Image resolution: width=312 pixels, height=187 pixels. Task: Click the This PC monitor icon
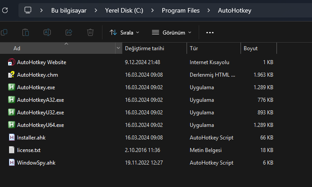point(28,10)
